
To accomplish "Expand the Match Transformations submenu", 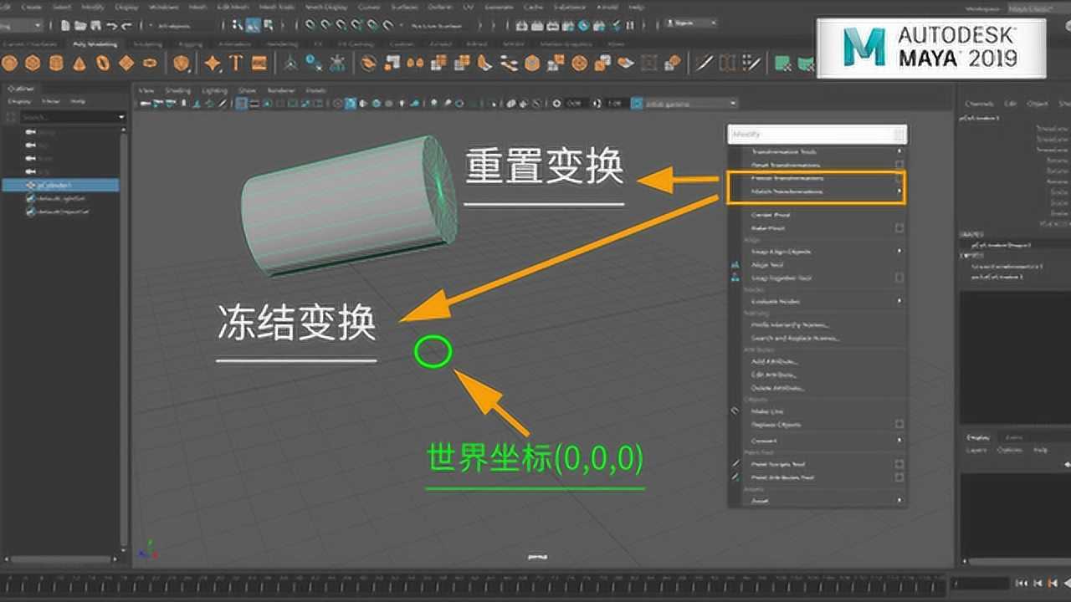I will pyautogui.click(x=899, y=191).
